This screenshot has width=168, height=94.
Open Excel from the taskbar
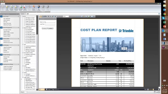pyautogui.click(x=165, y=22)
